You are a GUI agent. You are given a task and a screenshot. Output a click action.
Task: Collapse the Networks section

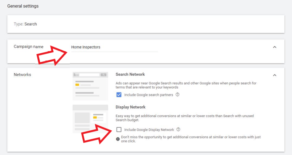tap(274, 75)
